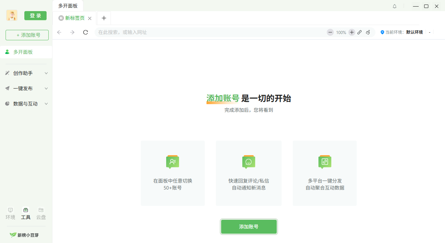Click the 快速回复评论/私信 card icon

point(249,162)
